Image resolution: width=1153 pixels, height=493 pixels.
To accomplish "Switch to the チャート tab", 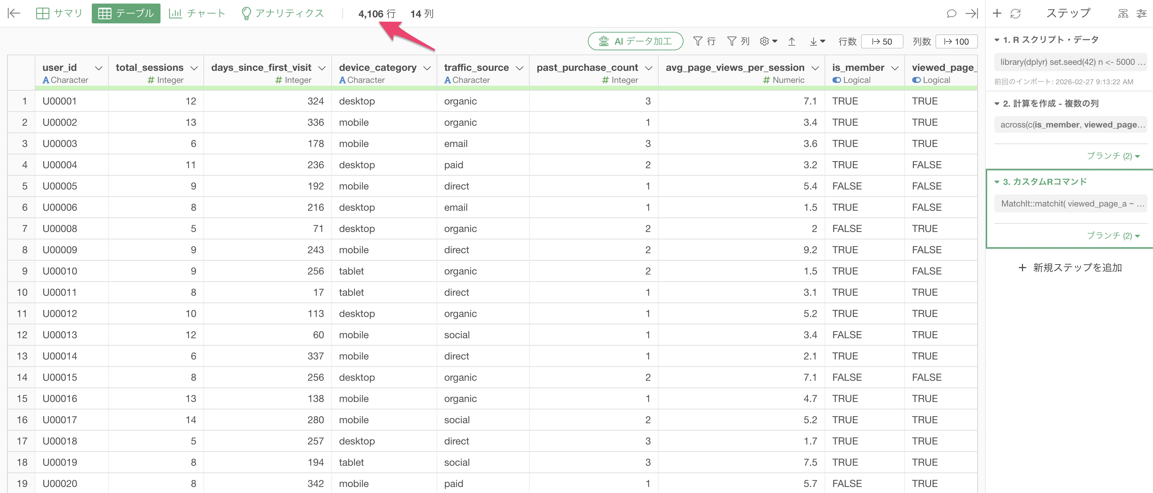I will tap(197, 13).
